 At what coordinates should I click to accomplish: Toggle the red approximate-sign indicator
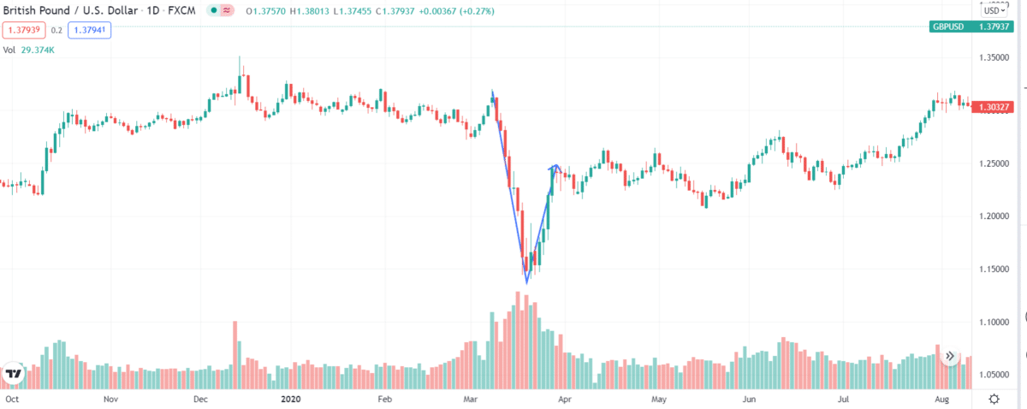226,10
